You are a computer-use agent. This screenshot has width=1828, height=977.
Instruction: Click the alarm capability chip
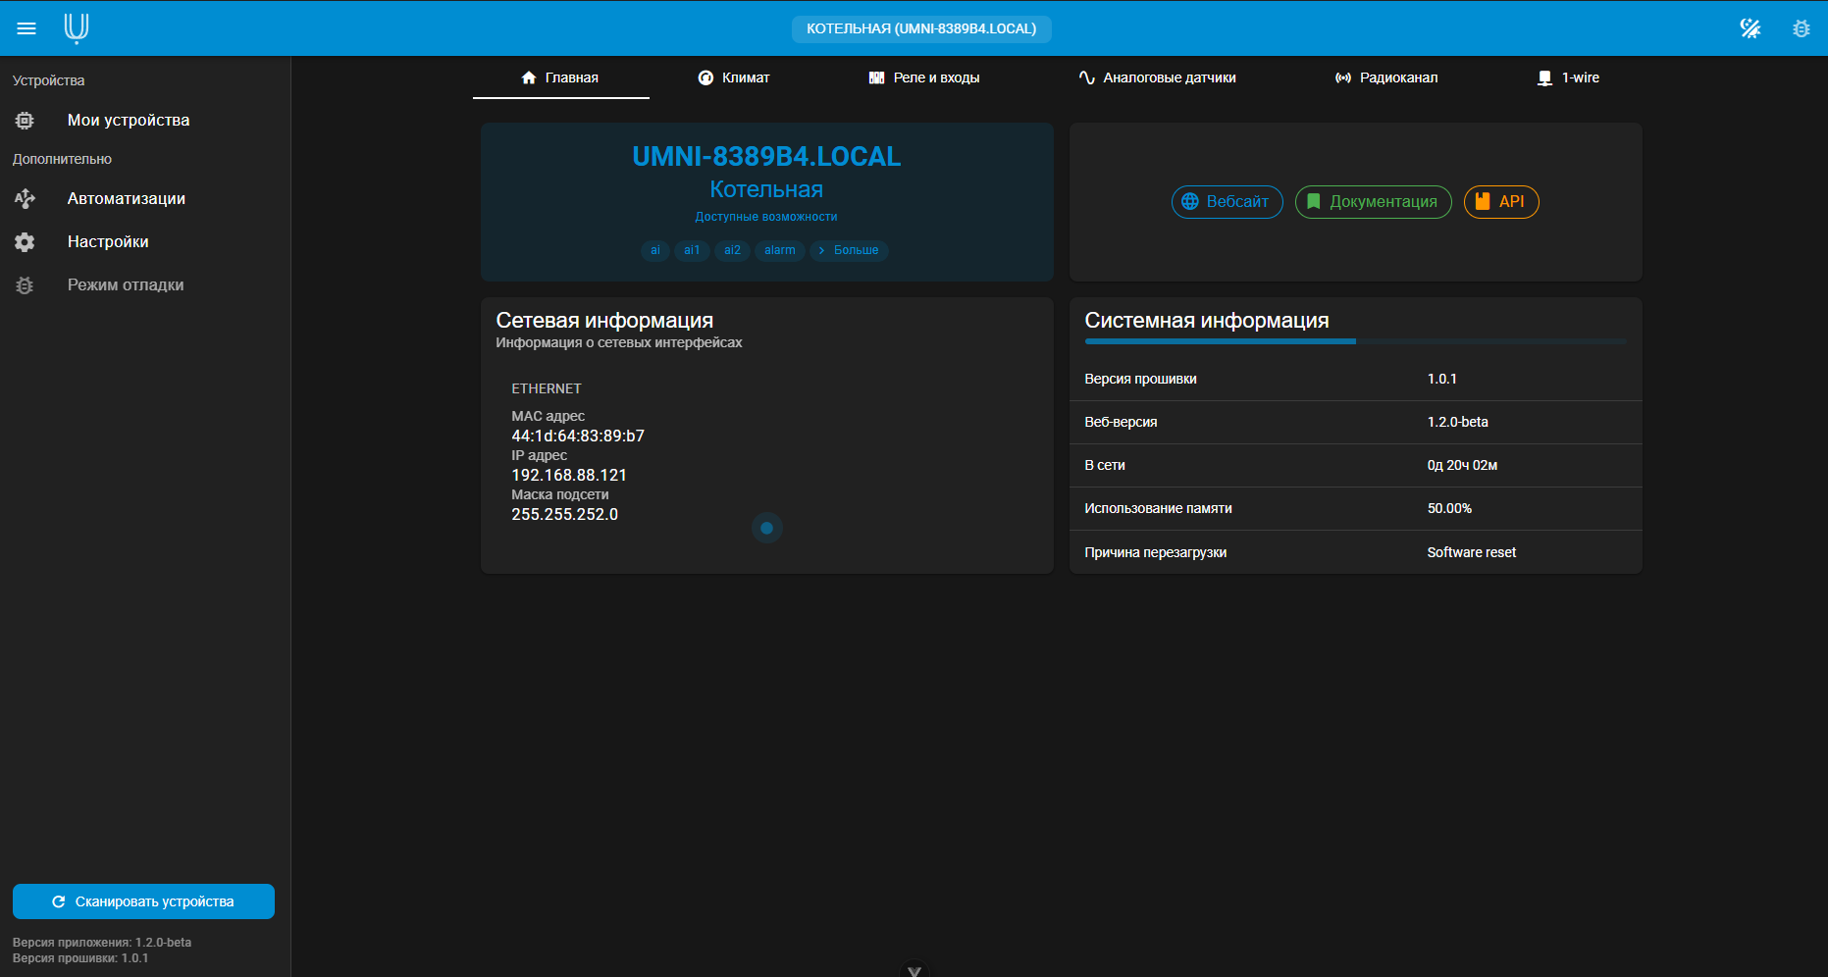(780, 250)
